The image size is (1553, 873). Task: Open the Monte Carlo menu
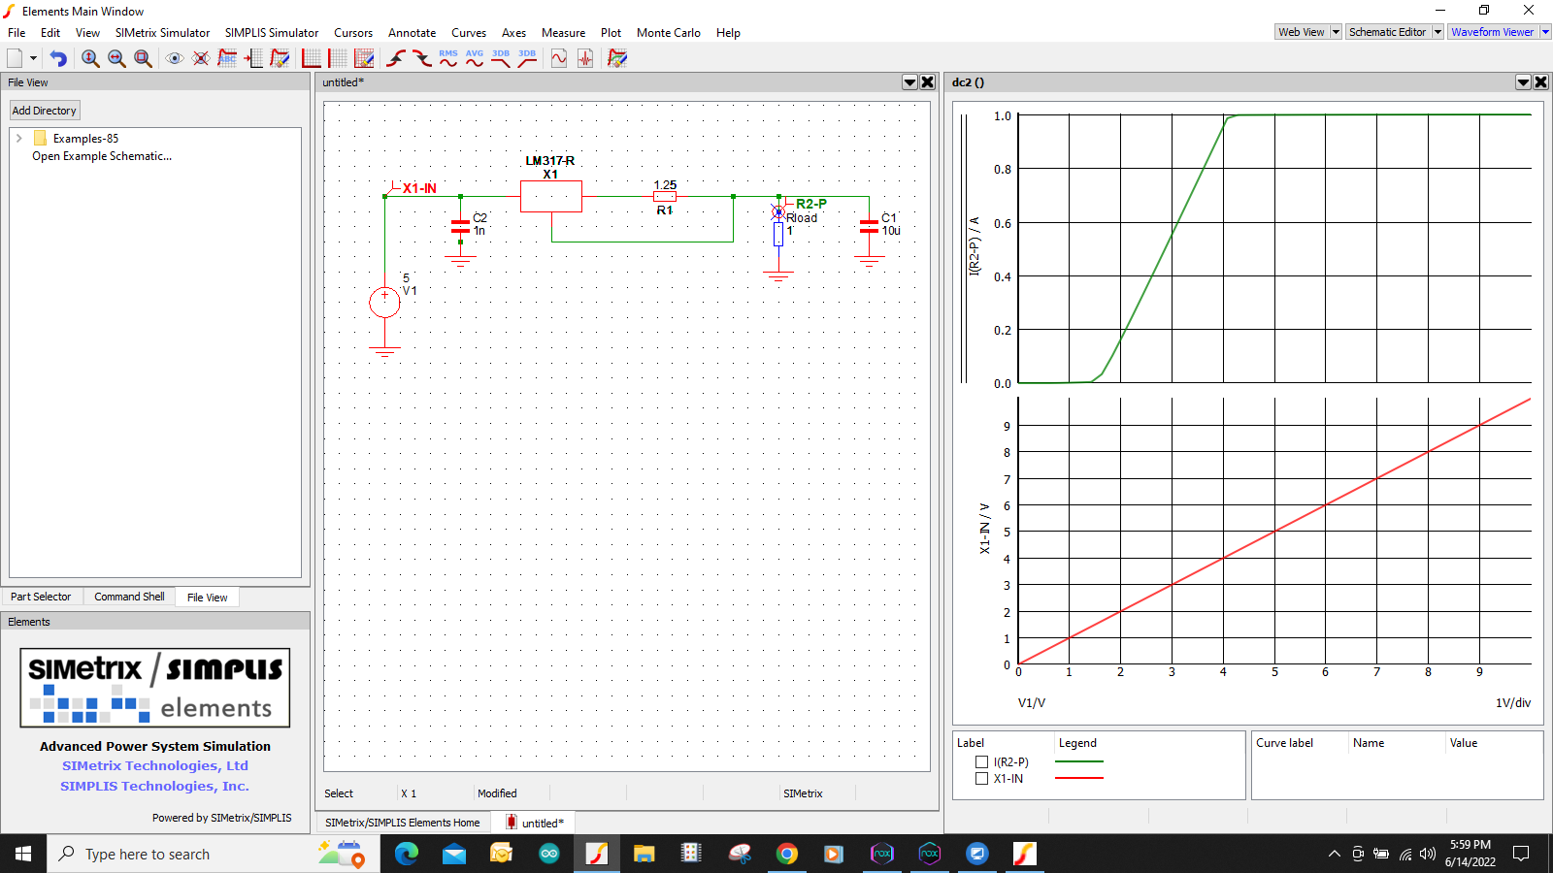coord(669,33)
